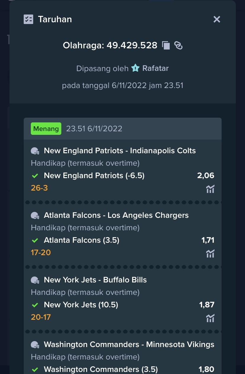Click the 2,06 odds value
Screen dimensions: 245x374
click(206, 175)
